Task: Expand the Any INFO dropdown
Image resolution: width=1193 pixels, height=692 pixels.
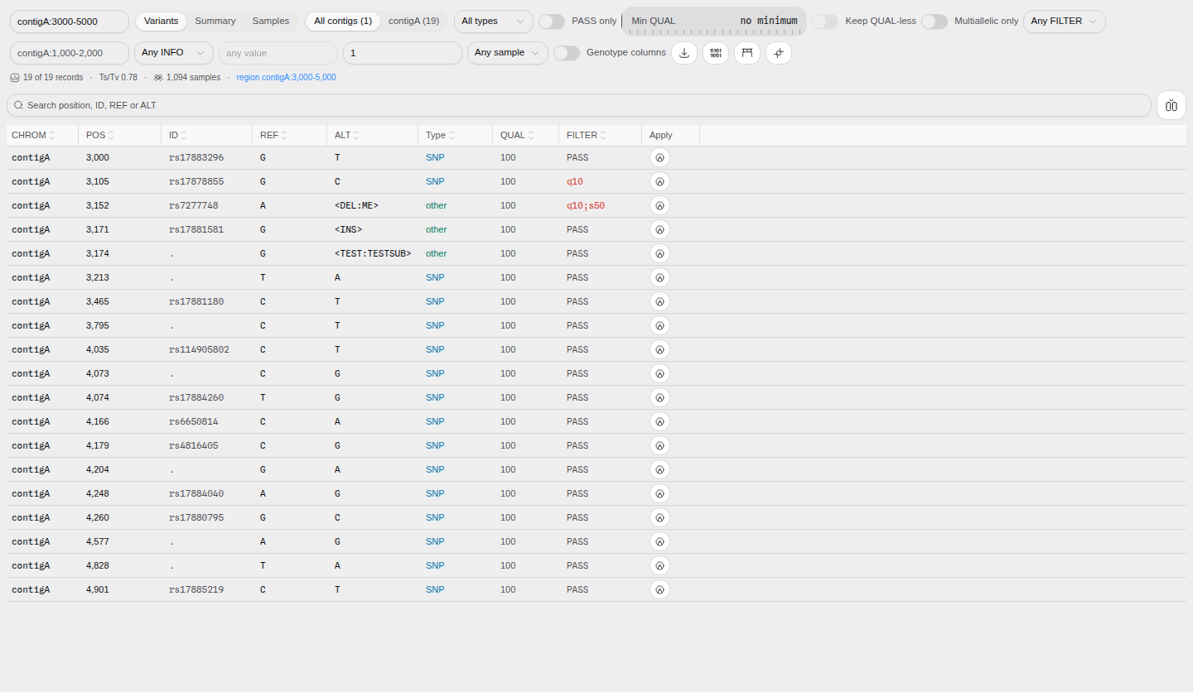Action: [174, 53]
